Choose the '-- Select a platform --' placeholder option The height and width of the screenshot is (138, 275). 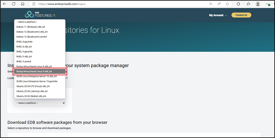pos(40,22)
